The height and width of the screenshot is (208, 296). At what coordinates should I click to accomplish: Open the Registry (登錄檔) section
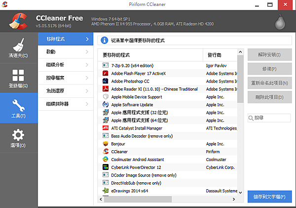tap(19, 78)
